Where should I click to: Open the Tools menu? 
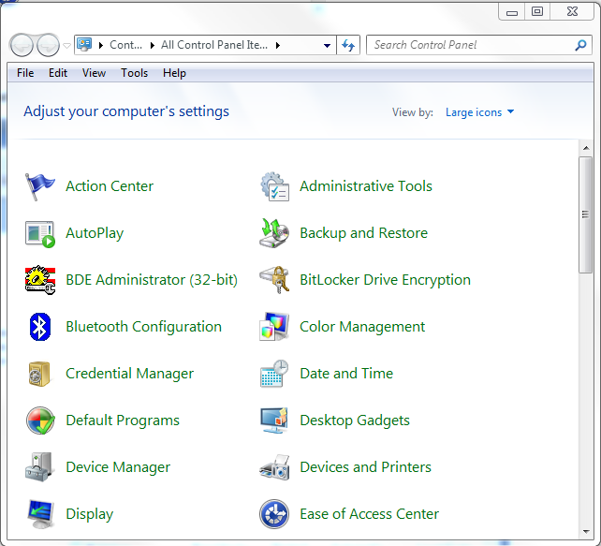click(134, 73)
